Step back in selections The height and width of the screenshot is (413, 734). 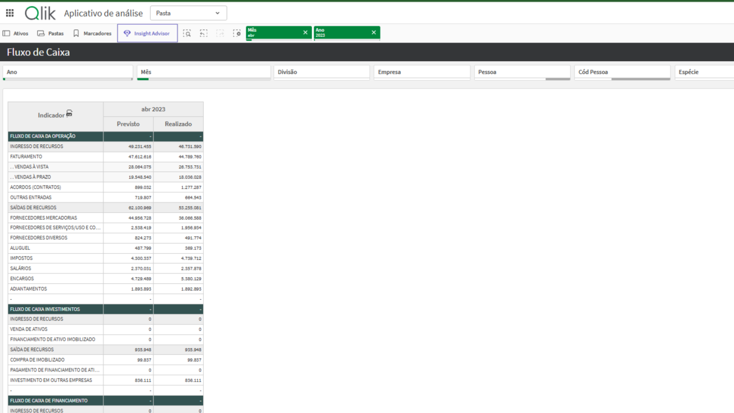[x=204, y=34]
